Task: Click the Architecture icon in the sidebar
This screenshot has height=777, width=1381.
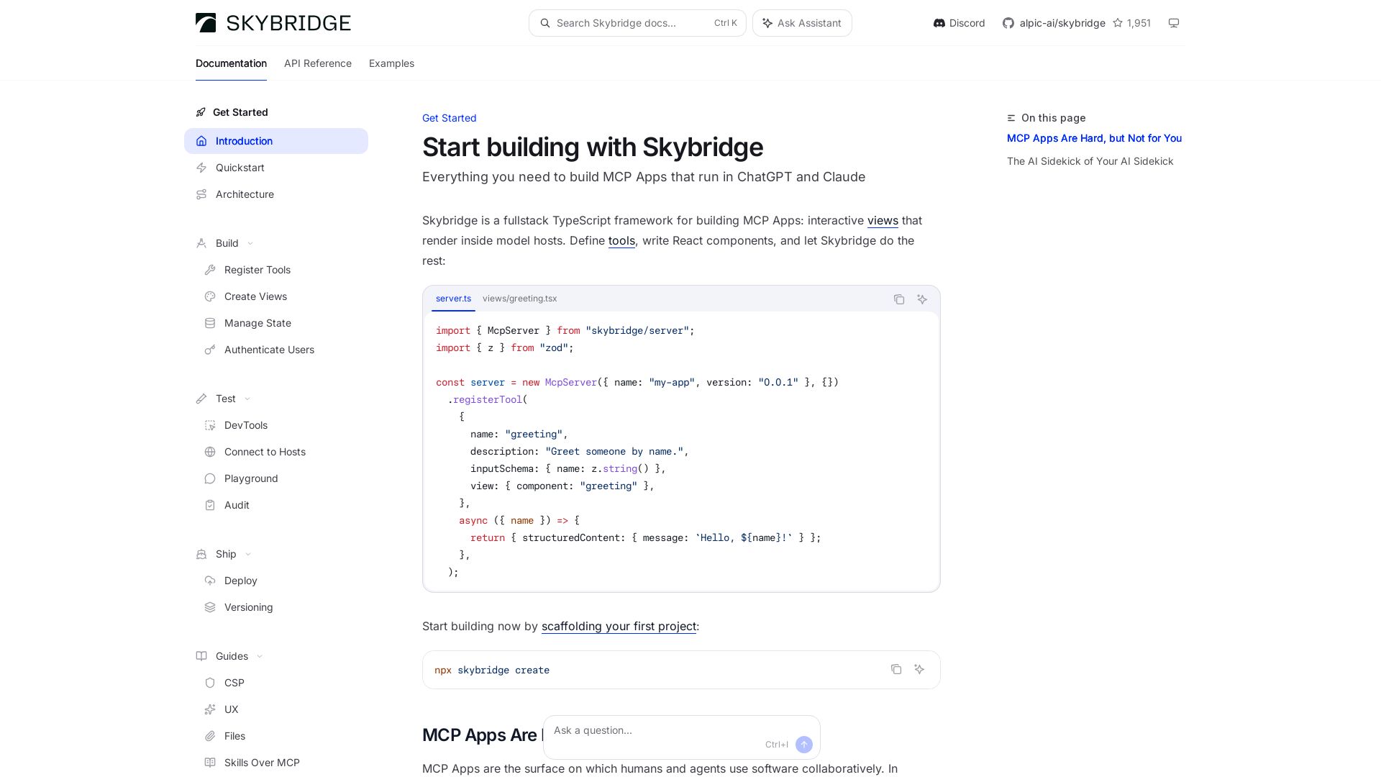Action: (x=201, y=194)
